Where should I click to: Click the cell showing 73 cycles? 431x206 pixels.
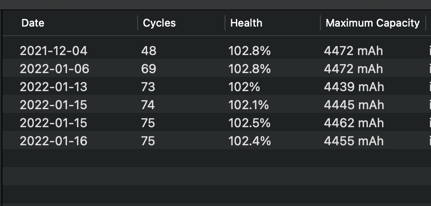click(x=148, y=87)
